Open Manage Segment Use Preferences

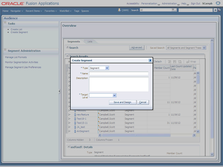[23, 67]
